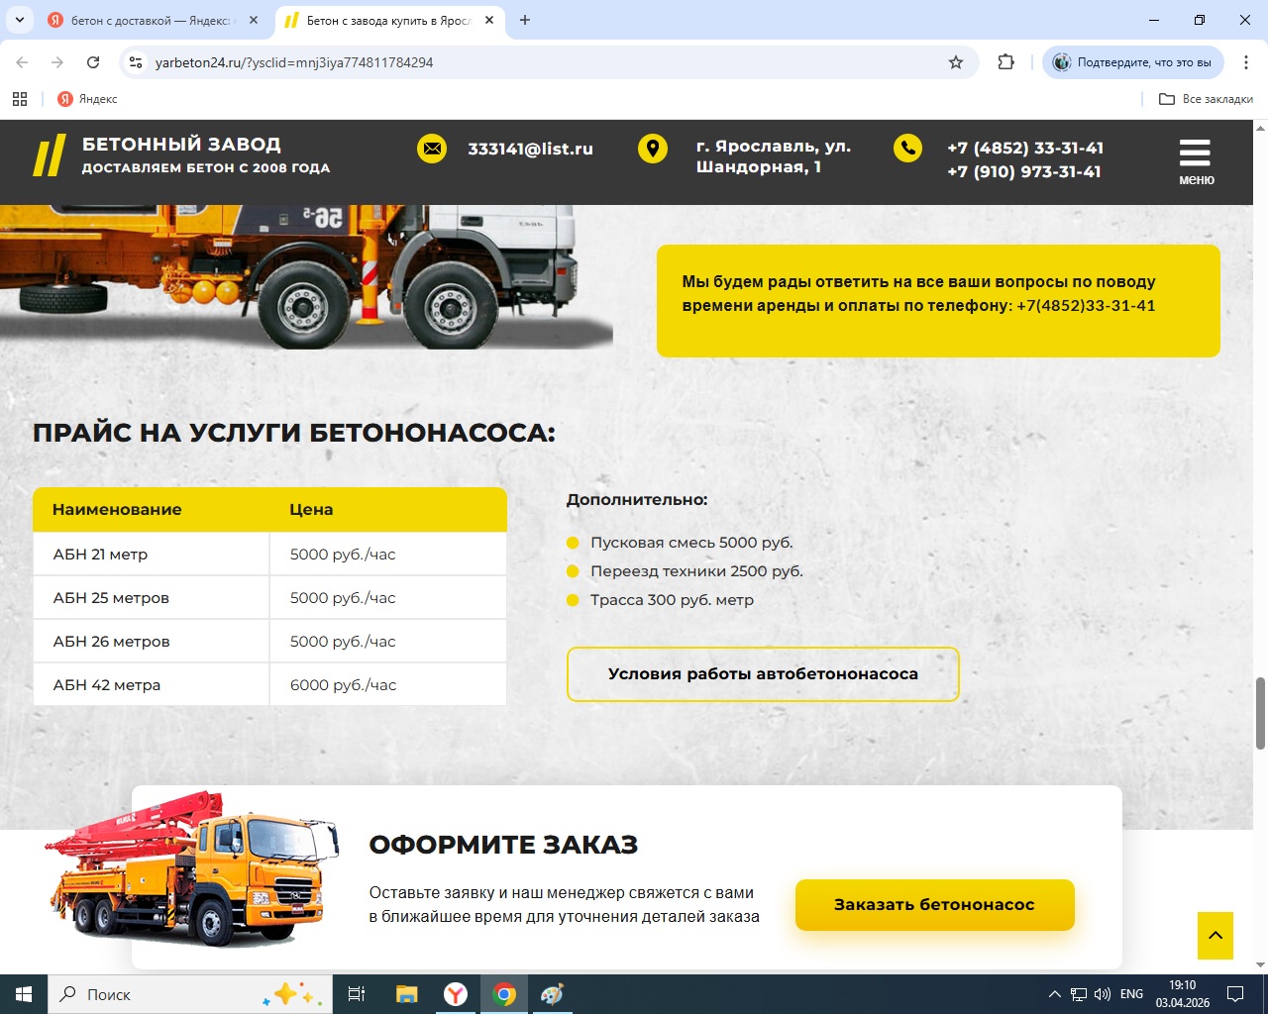Open the Яндекс bookmark in bookmarks bar

pyautogui.click(x=87, y=99)
